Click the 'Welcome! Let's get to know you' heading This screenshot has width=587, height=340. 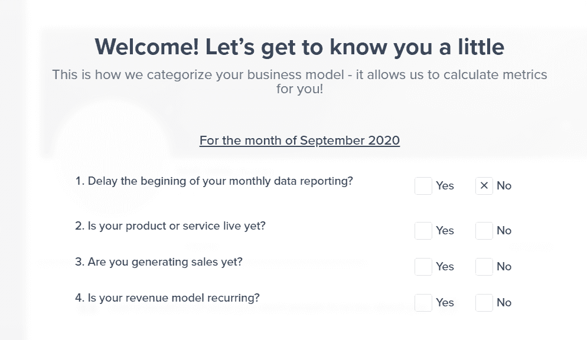tap(299, 47)
